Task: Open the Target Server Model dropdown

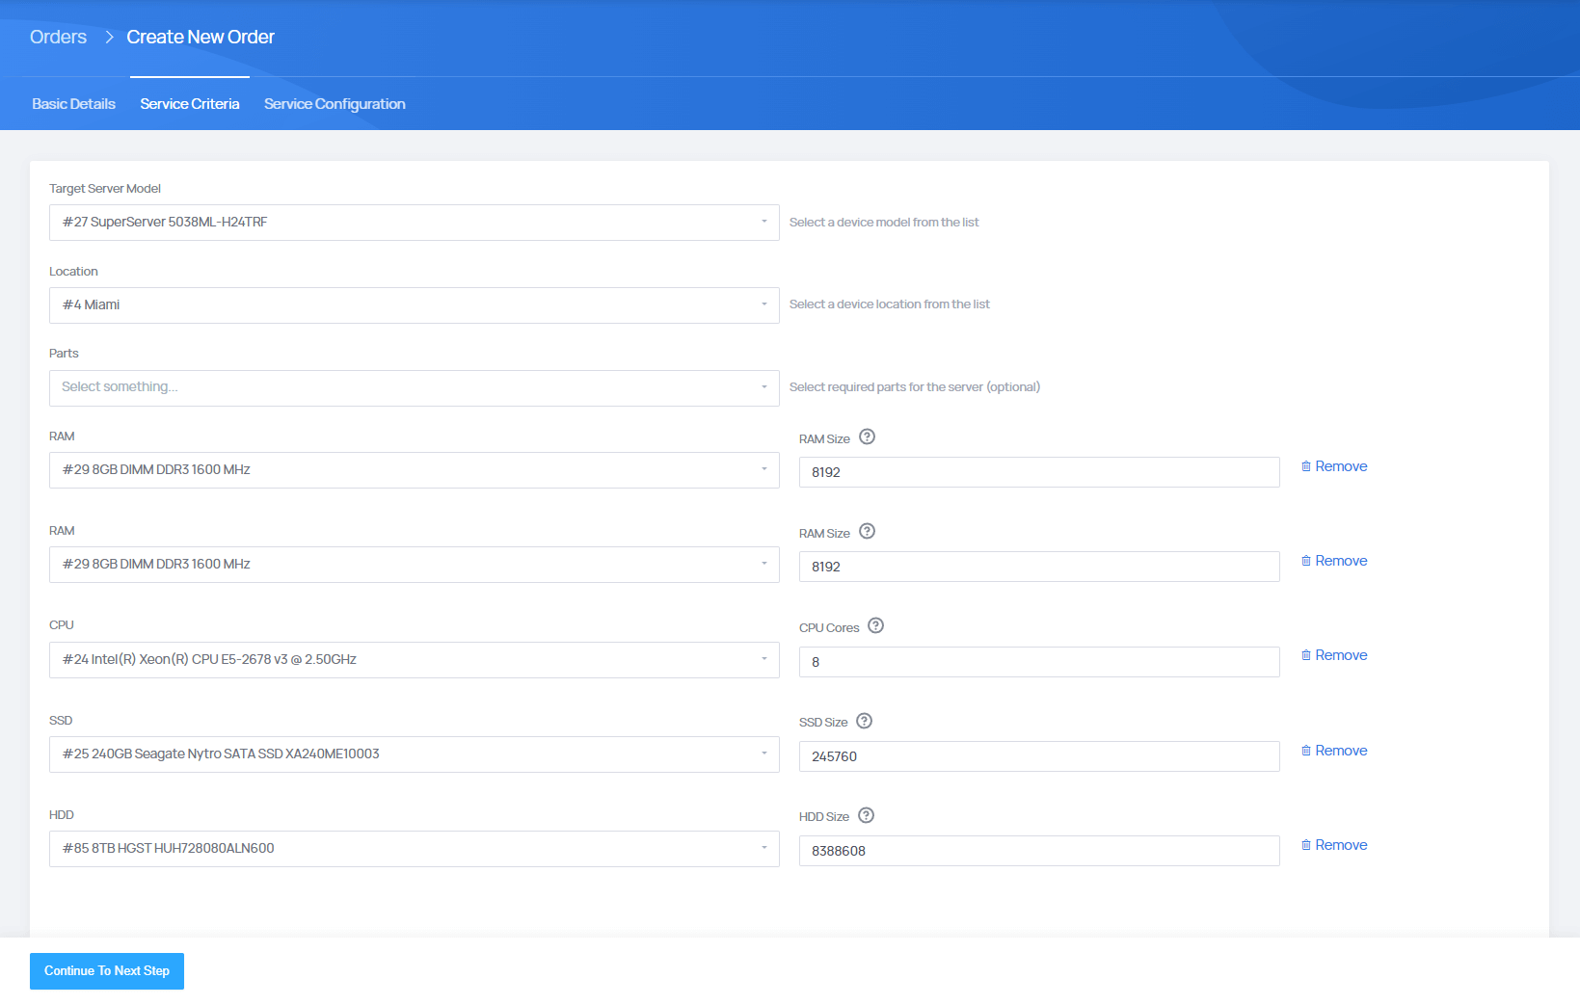Action: coord(415,223)
